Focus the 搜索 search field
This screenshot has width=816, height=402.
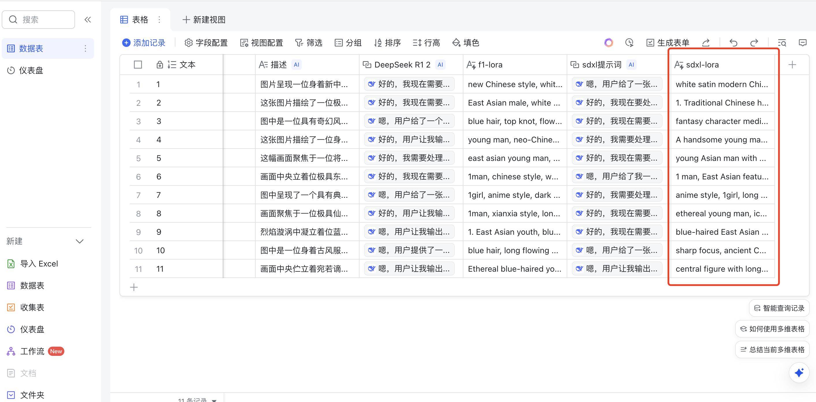point(39,20)
